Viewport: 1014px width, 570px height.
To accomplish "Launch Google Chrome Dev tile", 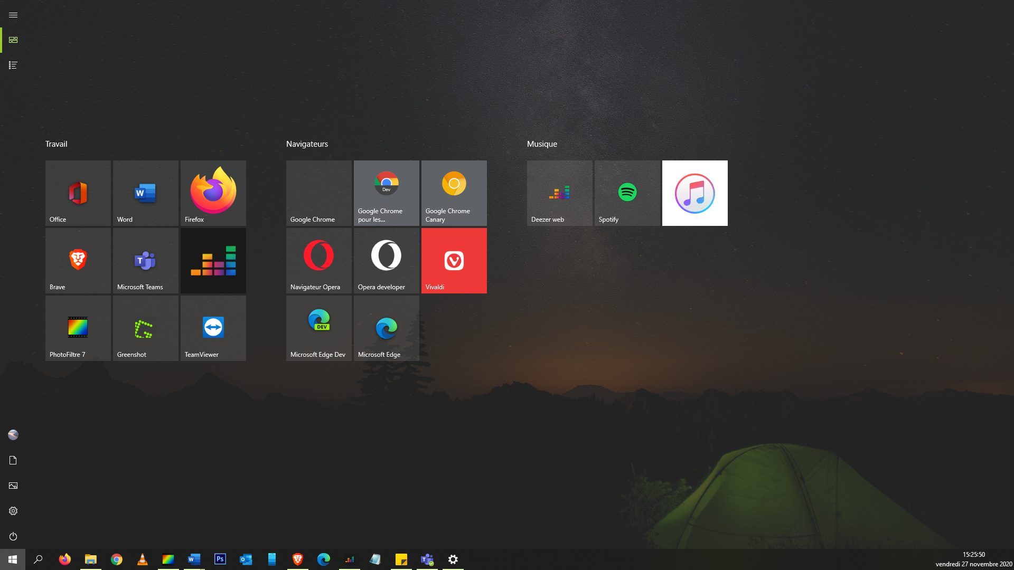I will (387, 193).
